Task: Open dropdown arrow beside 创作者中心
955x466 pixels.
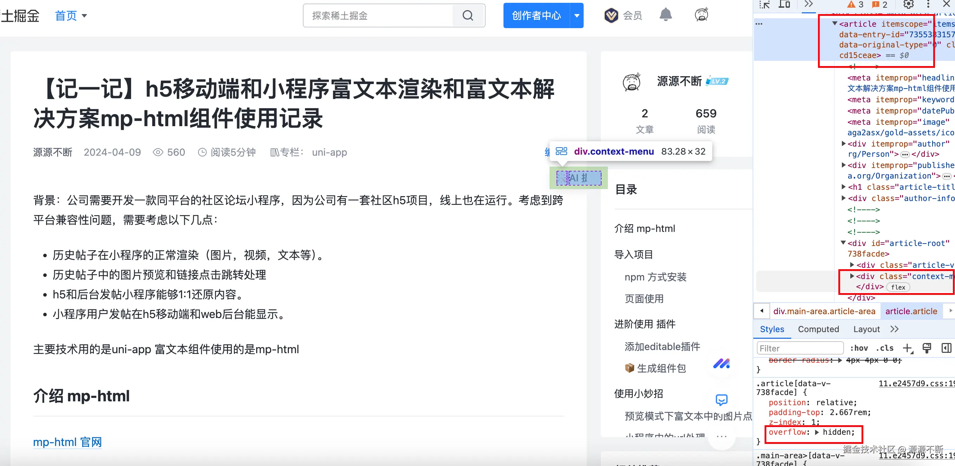Action: (x=577, y=15)
